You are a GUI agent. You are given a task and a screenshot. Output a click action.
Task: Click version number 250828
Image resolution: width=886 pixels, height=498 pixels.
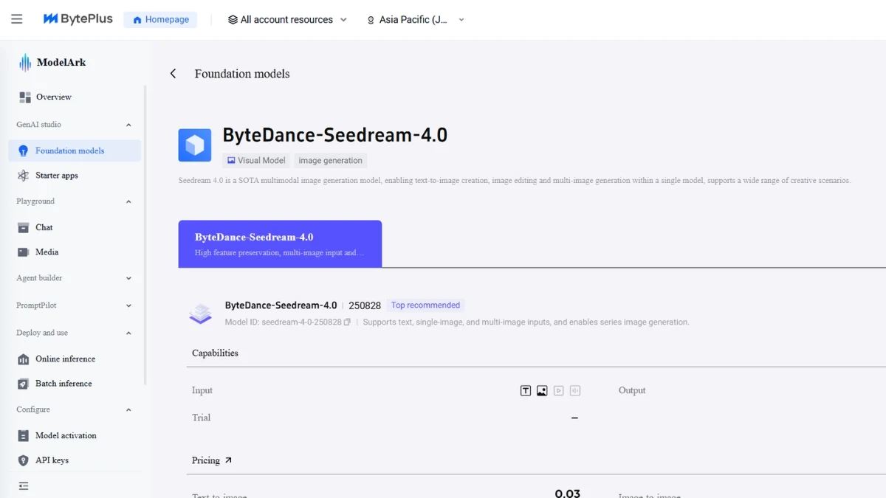coord(365,305)
